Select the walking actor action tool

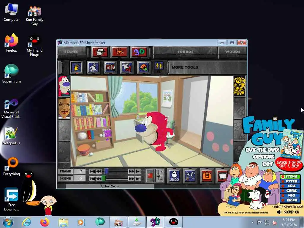[x=93, y=67]
